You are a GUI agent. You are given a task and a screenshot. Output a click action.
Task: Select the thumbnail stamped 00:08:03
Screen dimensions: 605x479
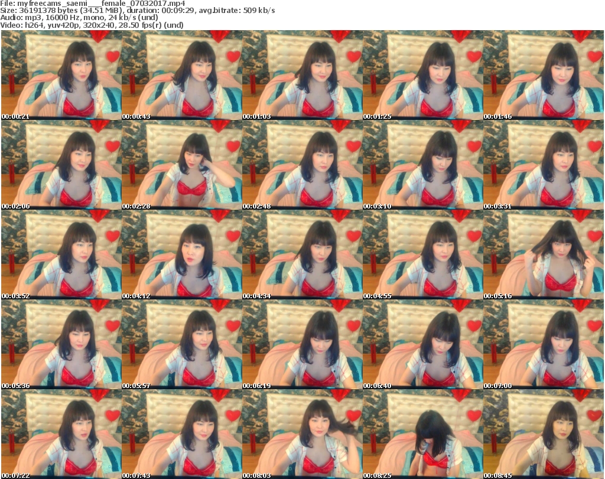coord(302,434)
